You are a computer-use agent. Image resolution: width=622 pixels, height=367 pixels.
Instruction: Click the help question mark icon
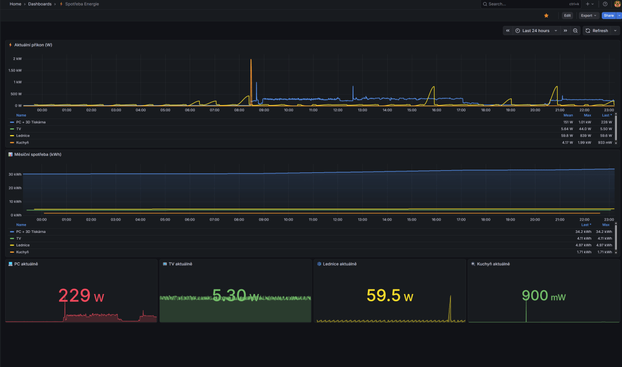[x=605, y=4]
